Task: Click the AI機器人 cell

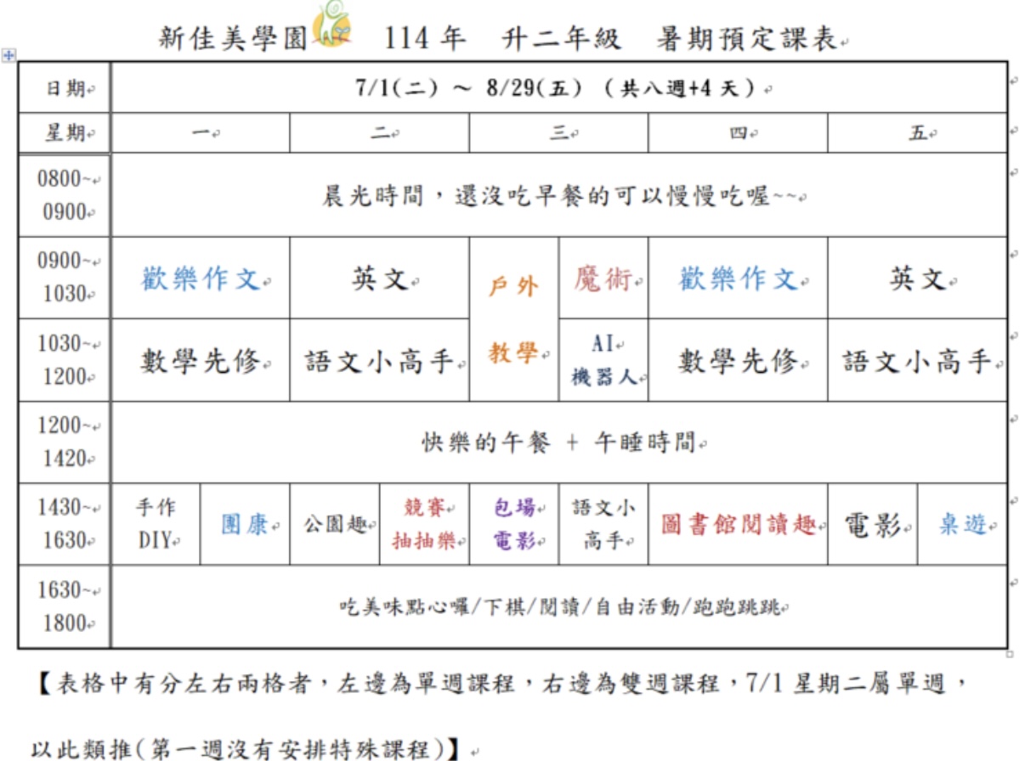Action: 603,361
